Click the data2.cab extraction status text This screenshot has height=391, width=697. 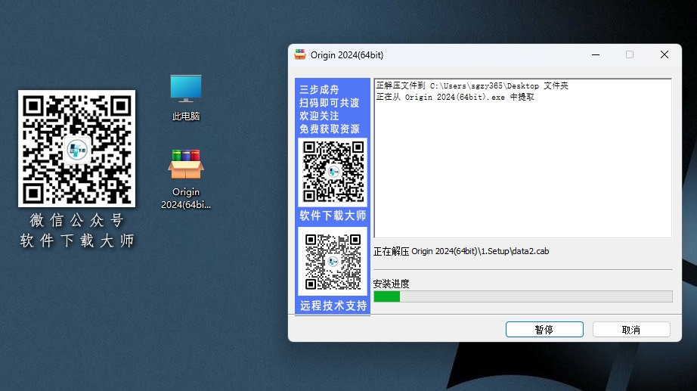click(x=469, y=251)
